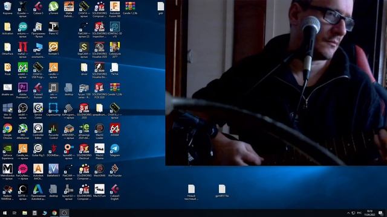Launch the Cubase5 English shortcut
Image resolution: width=387 pixels, height=217 pixels.
click(115, 192)
